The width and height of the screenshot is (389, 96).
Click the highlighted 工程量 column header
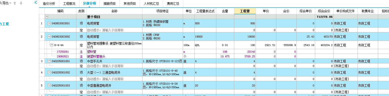pos(245,11)
